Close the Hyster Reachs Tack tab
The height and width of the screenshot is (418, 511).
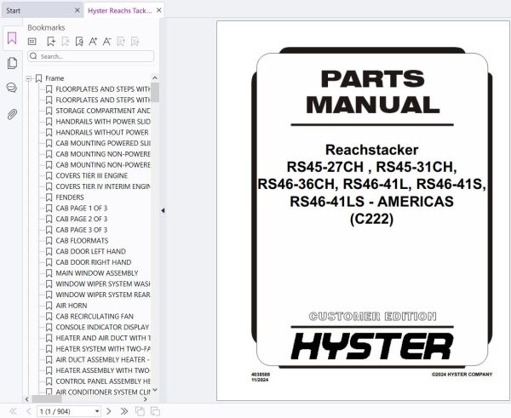[158, 10]
